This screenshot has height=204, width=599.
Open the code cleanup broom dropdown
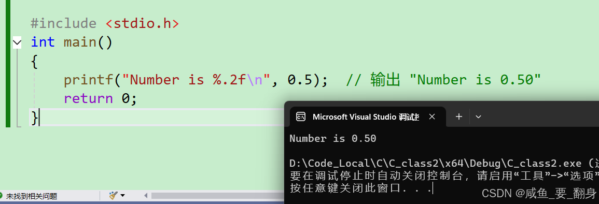coord(122,196)
